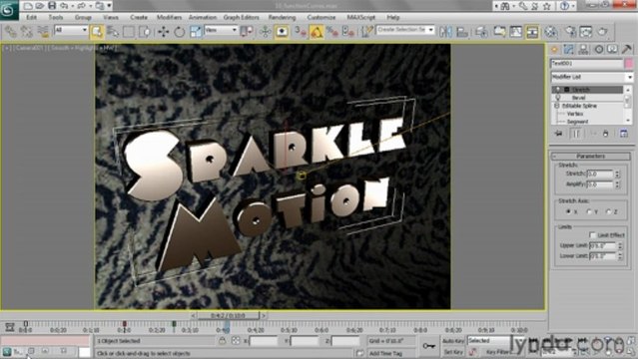This screenshot has height=359, width=638.
Task: Open the MAXScript menu
Action: tap(360, 18)
